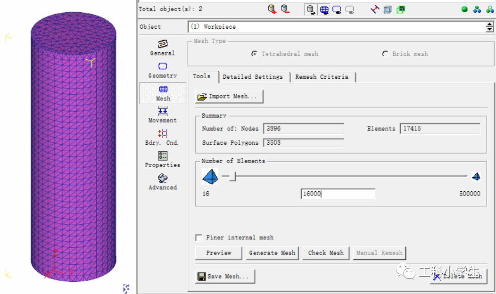Click the slider minimum value 16
This screenshot has height=294, width=496.
206,194
